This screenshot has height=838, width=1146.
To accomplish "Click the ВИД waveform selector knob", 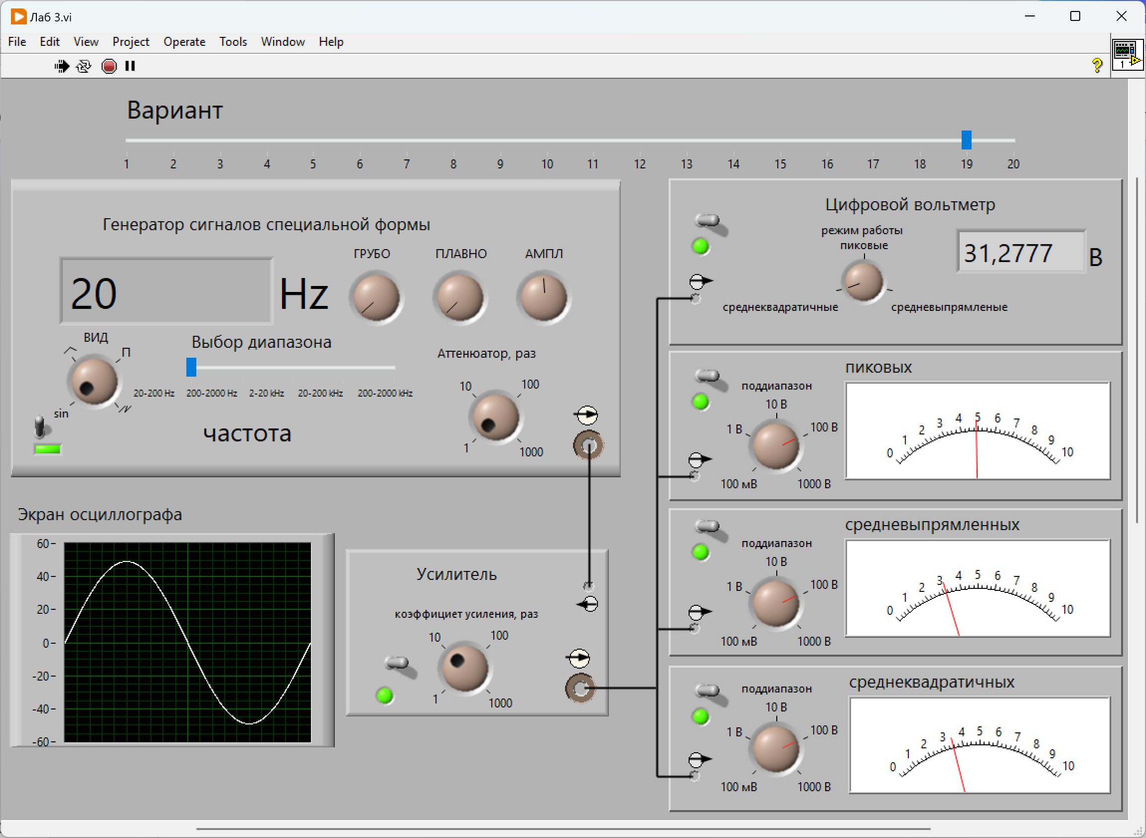I will point(94,381).
